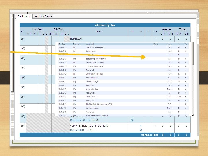208x156 pixels.
Task: Click the F grade on Gift of the Magi row
Action: 186,104
